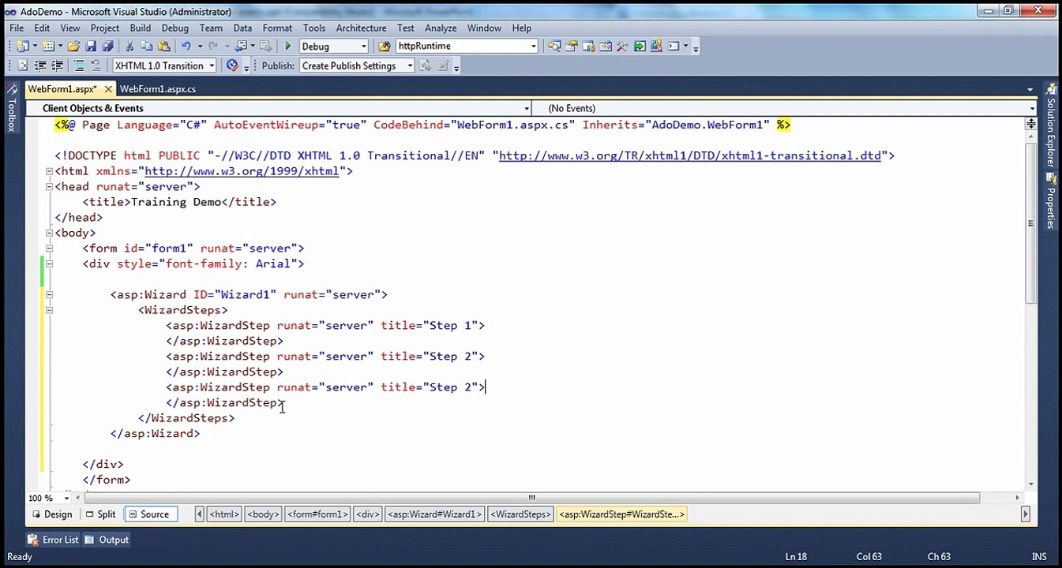Select <body> in tag navigator
Viewport: 1062px width, 568px height.
263,514
